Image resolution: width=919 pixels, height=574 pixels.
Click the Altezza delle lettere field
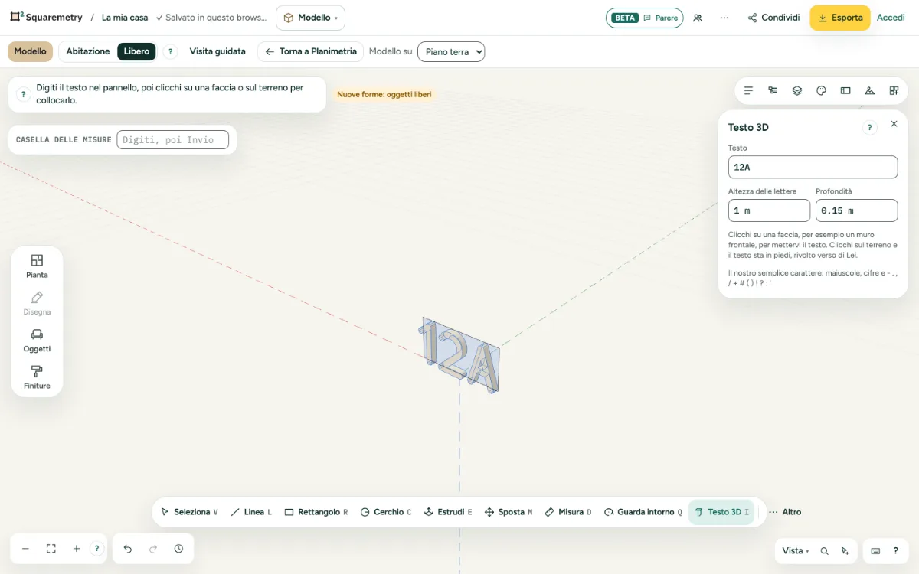tap(769, 210)
